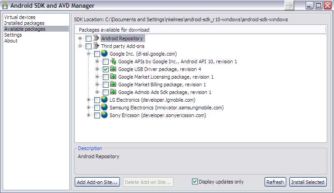334x193 pixels.
Task: Select Samsung Electronics (innovator.samsungmobile.com) row
Action: 167,108
